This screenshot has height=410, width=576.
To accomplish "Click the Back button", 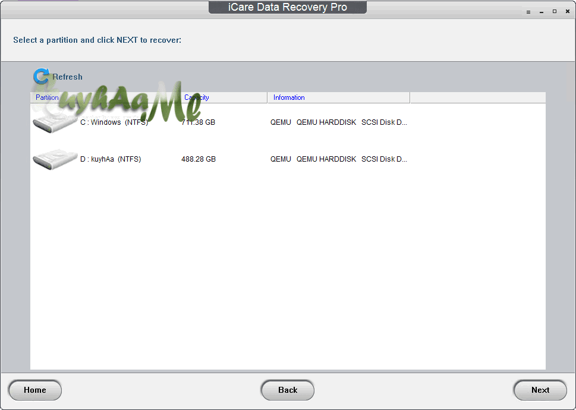I will (x=288, y=390).
